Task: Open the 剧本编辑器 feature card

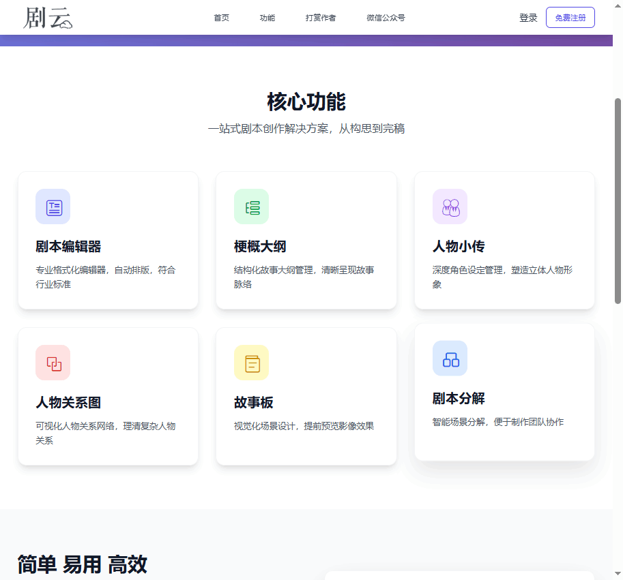Action: point(107,241)
